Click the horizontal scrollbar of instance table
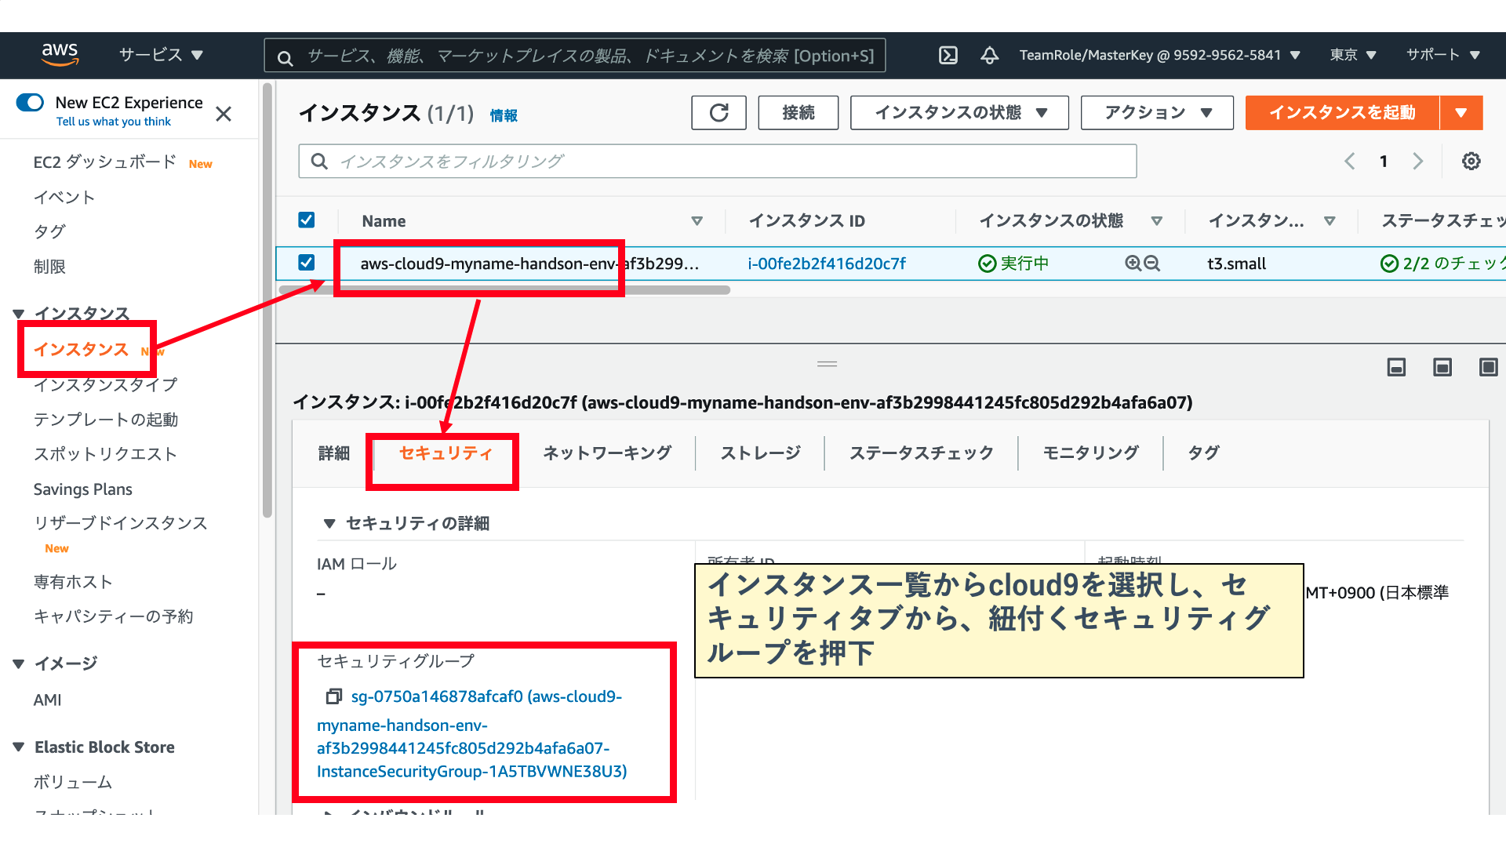Image resolution: width=1506 pixels, height=847 pixels. coord(505,290)
